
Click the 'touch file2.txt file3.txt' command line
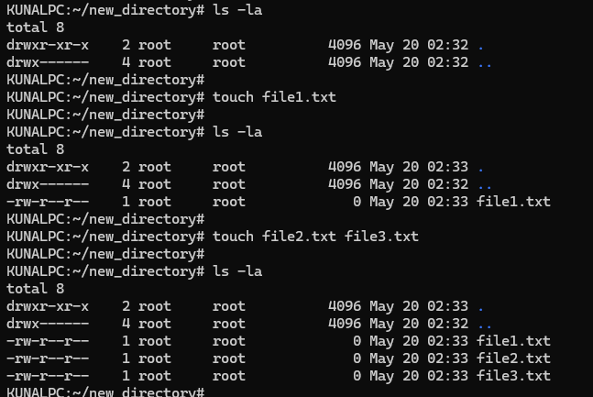point(315,237)
